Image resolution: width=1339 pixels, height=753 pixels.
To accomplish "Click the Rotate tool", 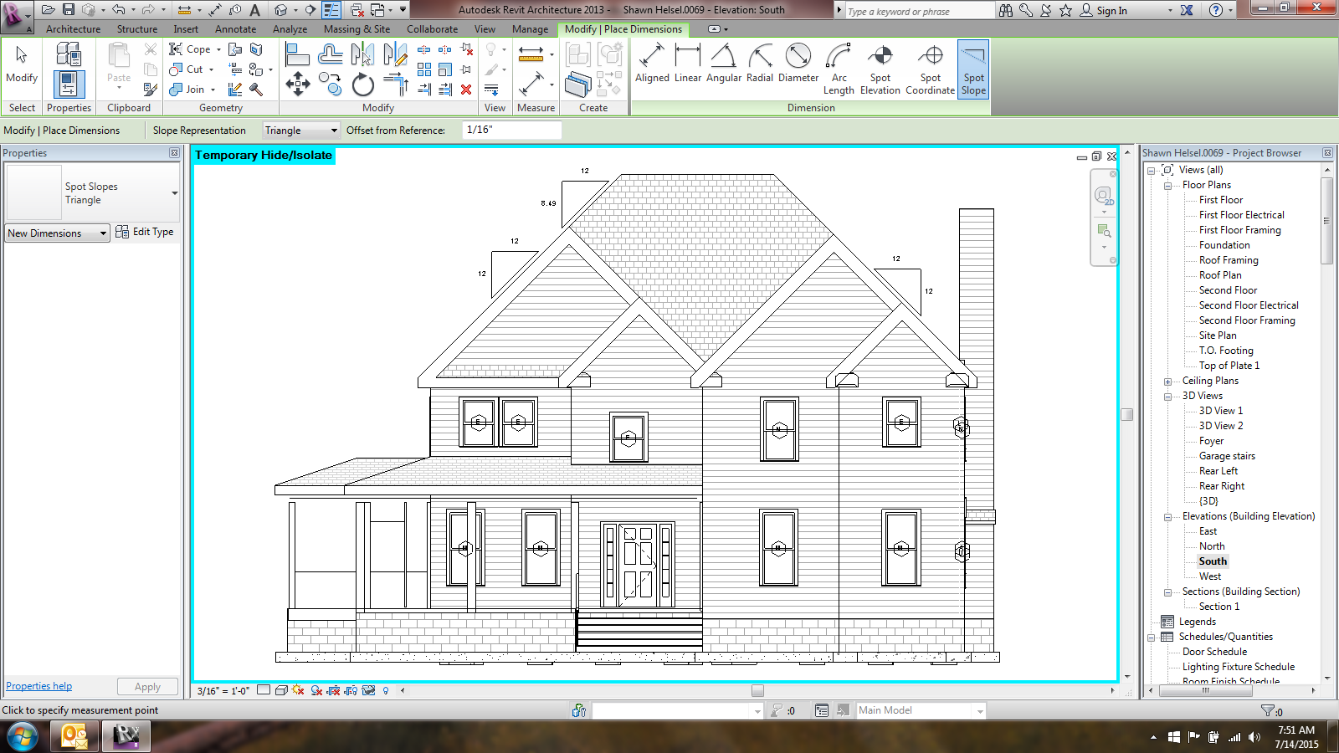I will tap(362, 85).
